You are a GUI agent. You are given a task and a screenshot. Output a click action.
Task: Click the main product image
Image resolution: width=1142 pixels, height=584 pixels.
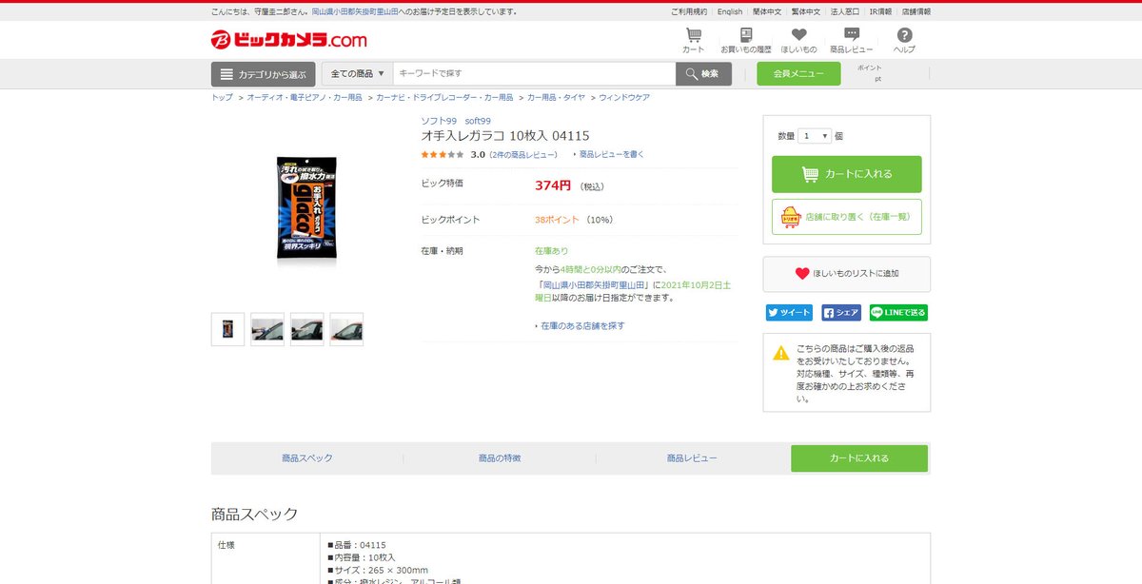coord(307,211)
